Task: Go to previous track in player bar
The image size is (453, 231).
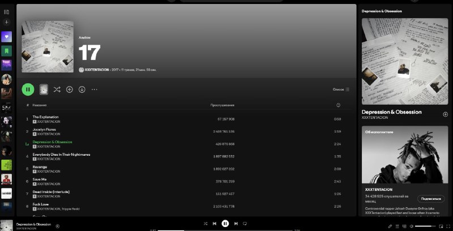Action: pyautogui.click(x=215, y=224)
